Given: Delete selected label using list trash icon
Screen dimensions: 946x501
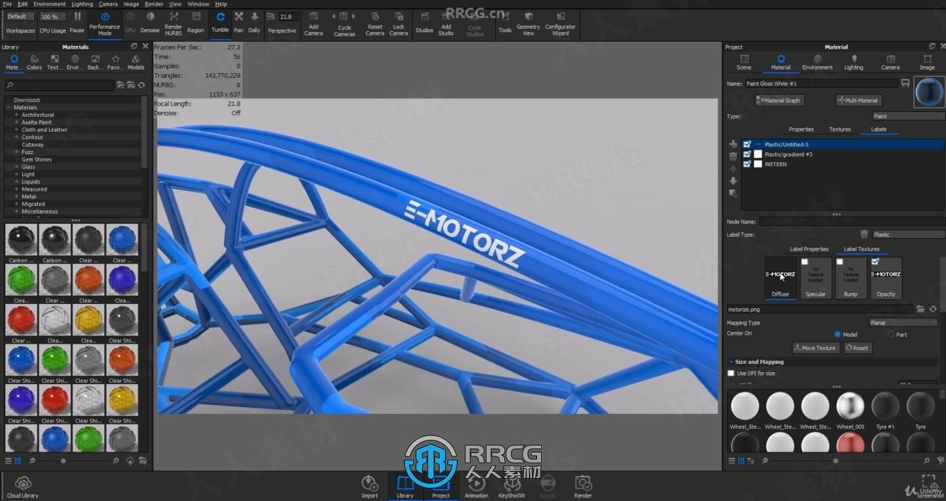Looking at the screenshot, I should point(733,157).
